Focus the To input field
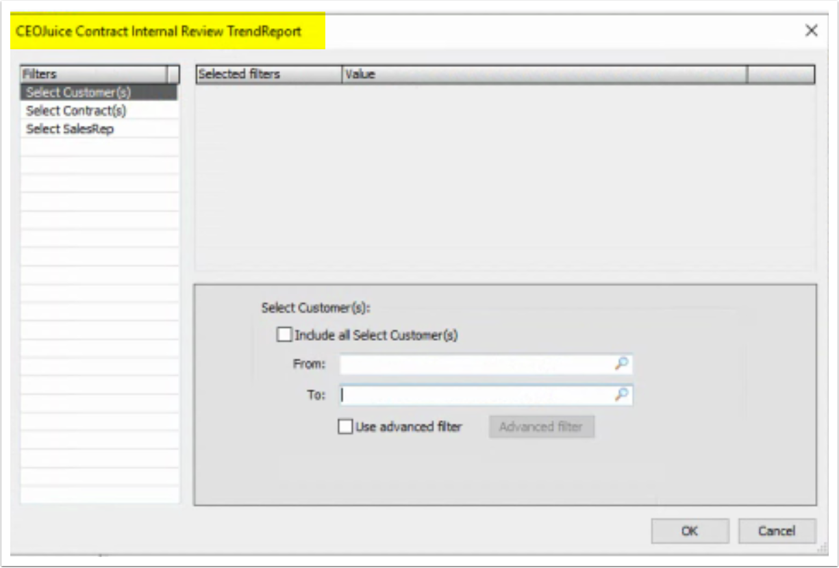 click(x=486, y=395)
